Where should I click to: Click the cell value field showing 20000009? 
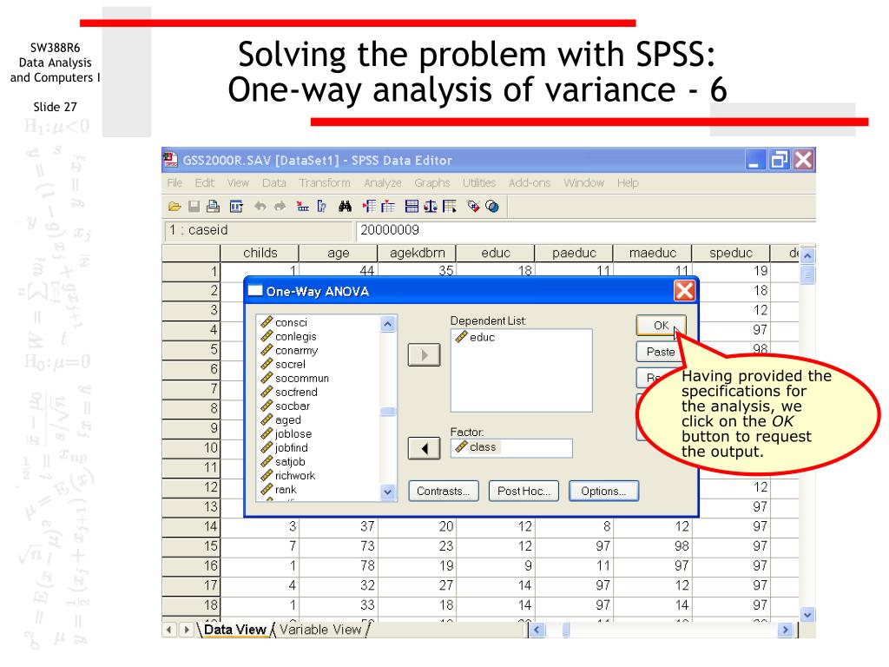(x=585, y=230)
